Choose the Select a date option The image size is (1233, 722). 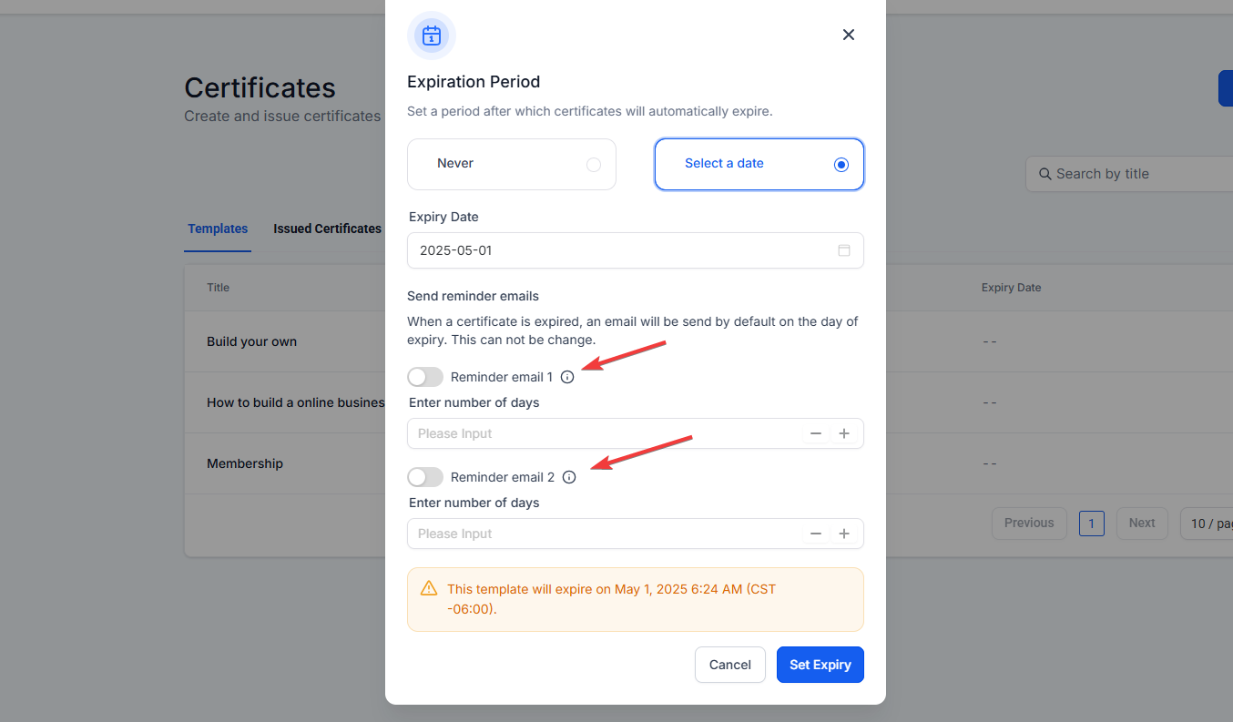pyautogui.click(x=759, y=164)
